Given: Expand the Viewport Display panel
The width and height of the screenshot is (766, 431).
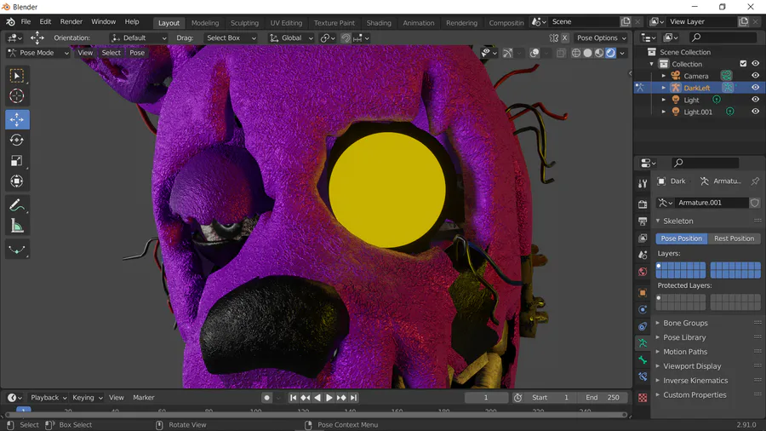Looking at the screenshot, I should pyautogui.click(x=692, y=366).
